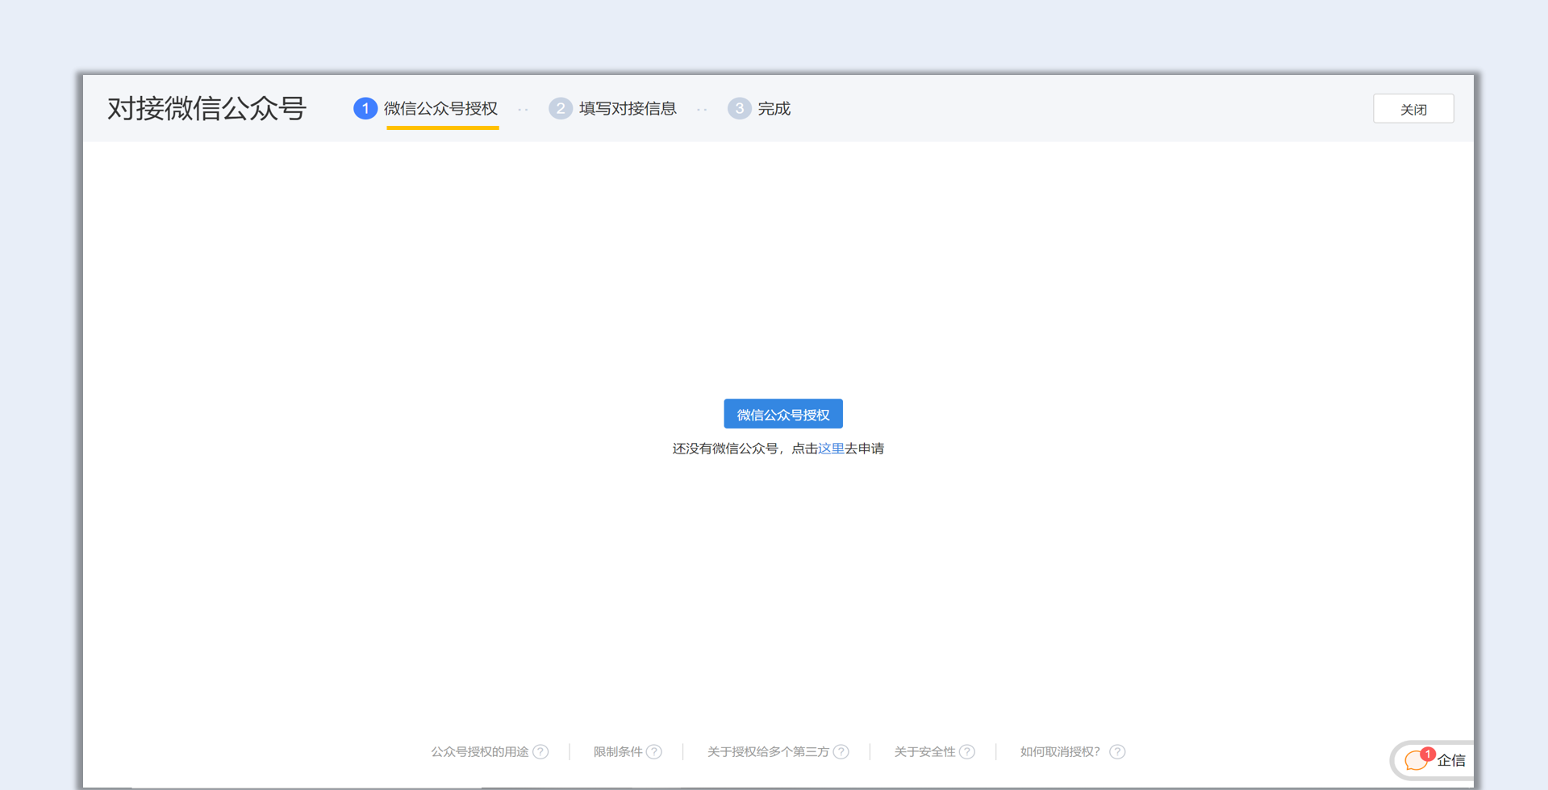Open help icon beside 限制条件
Viewport: 1548px width, 790px height.
[654, 751]
